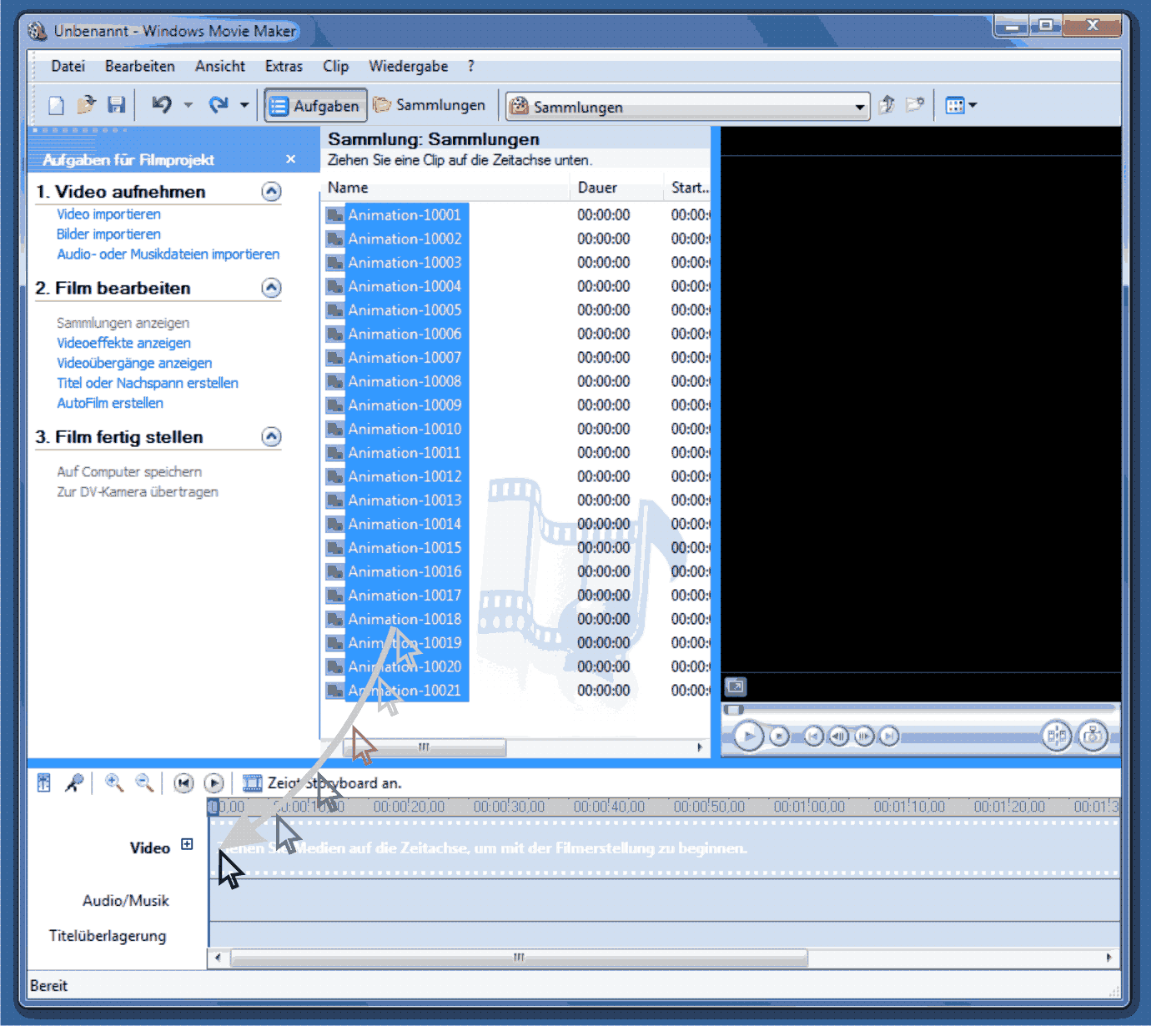
Task: Click the preview Forward button
Action: (x=889, y=737)
